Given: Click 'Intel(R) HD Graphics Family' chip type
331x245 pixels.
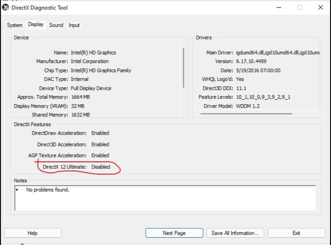Looking at the screenshot, I should 101,70.
